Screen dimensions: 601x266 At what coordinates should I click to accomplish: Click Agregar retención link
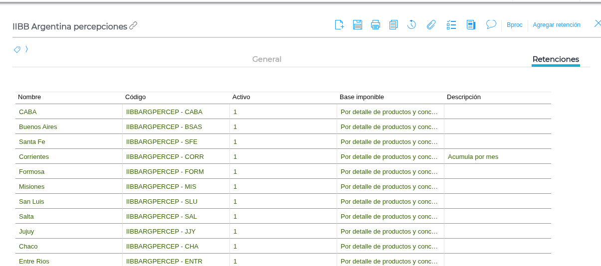pos(556,25)
